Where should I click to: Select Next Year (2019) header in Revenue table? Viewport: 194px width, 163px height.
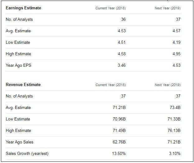tap(167, 85)
